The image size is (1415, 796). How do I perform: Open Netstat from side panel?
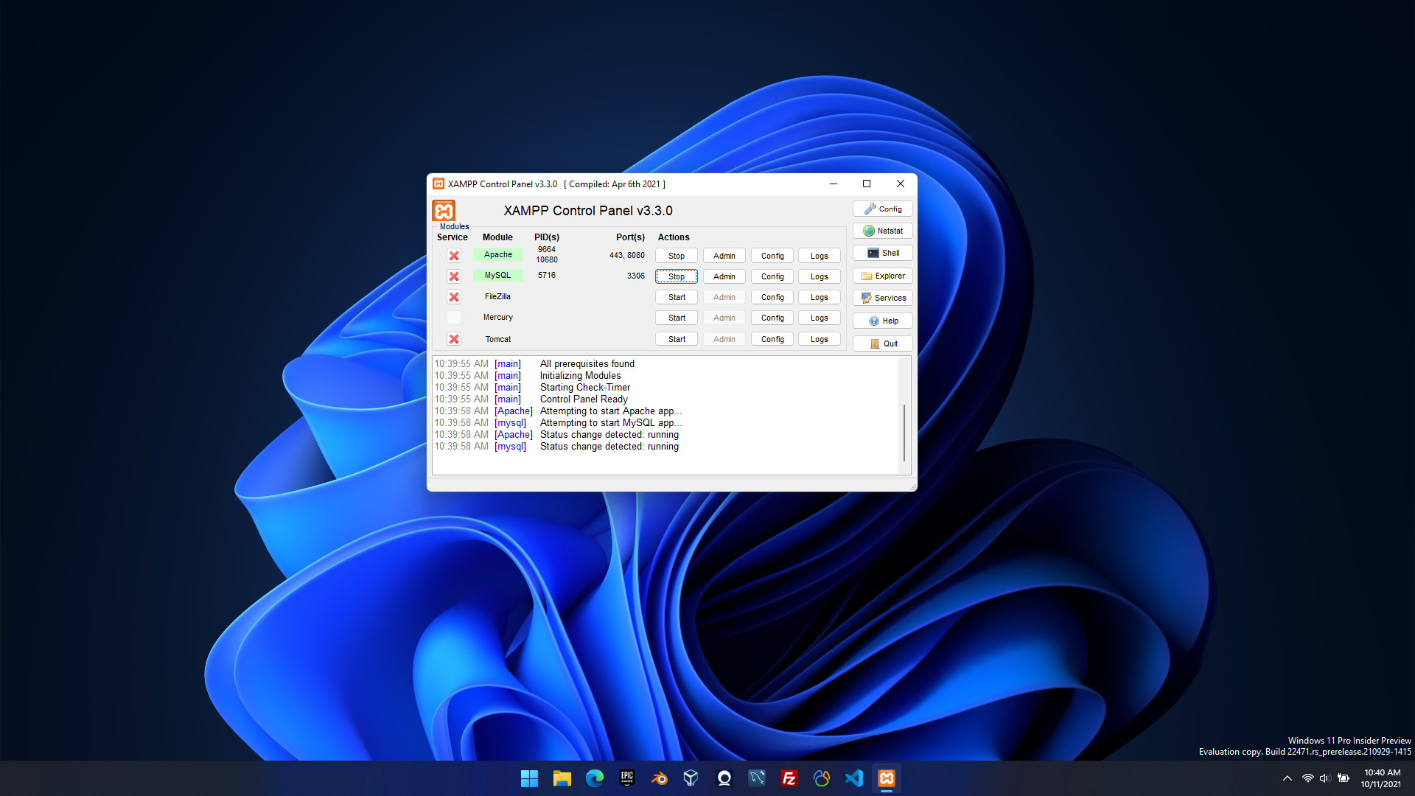882,231
